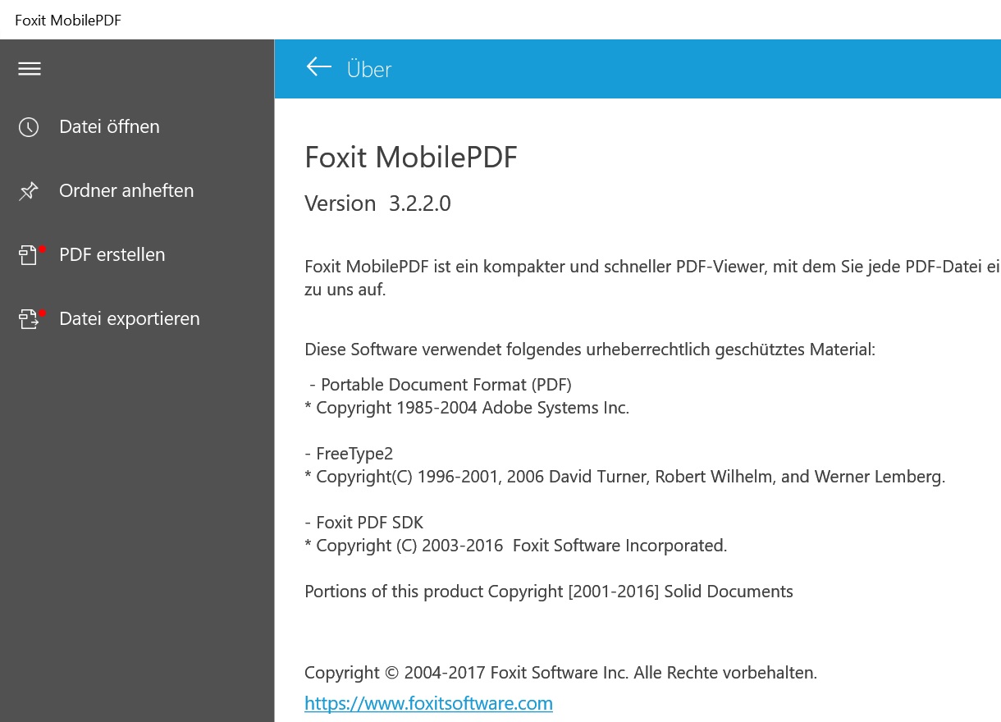Open the hamburger navigation menu
Screen dimensions: 1001x722
tap(30, 69)
